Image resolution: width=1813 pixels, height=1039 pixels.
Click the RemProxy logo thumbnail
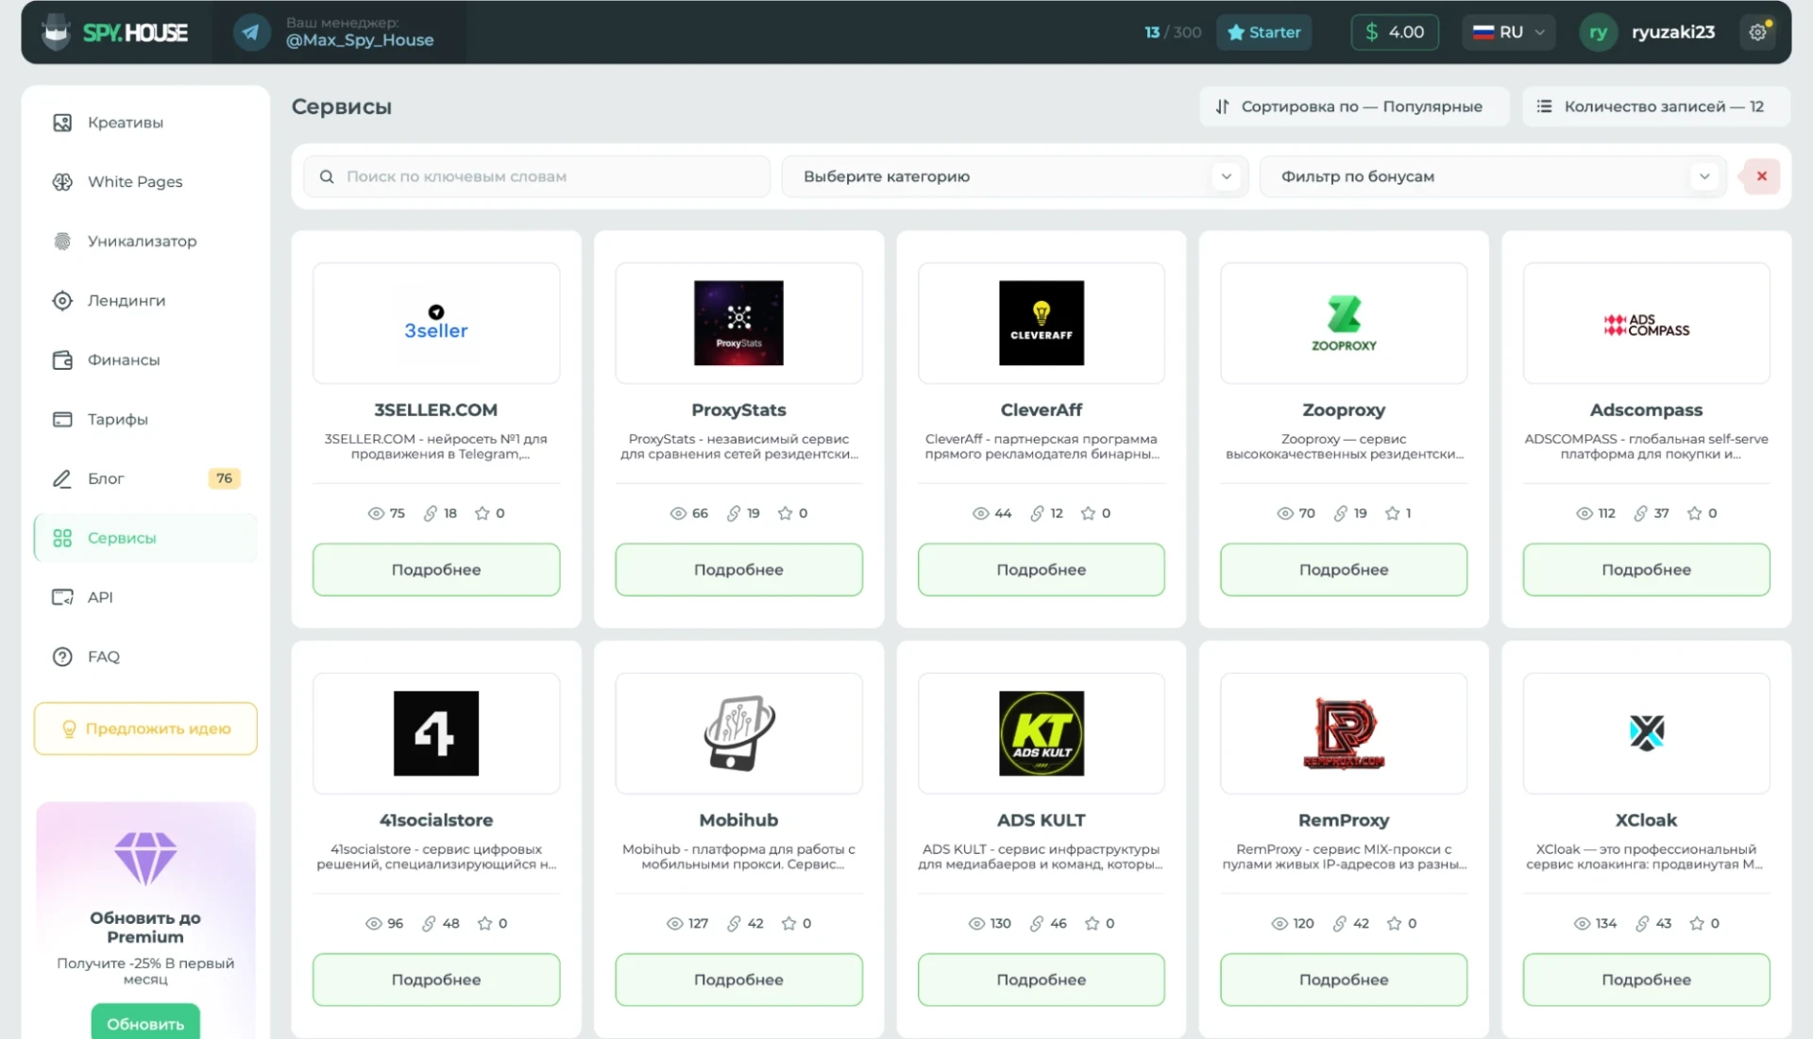click(1344, 733)
